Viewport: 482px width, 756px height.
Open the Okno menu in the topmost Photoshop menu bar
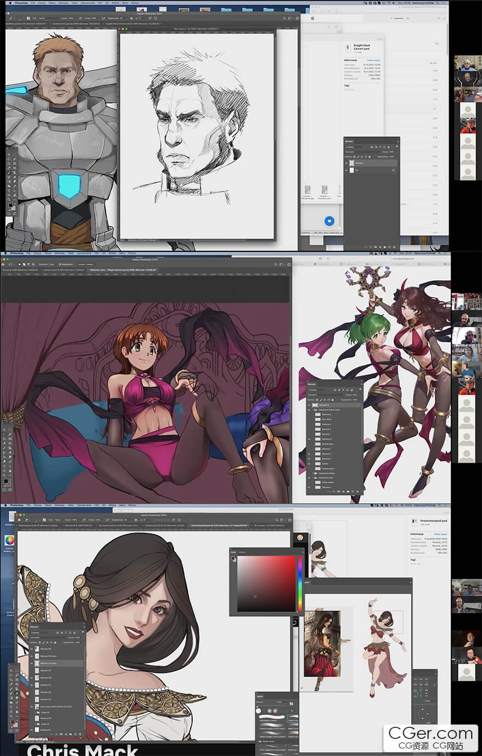point(125,2)
